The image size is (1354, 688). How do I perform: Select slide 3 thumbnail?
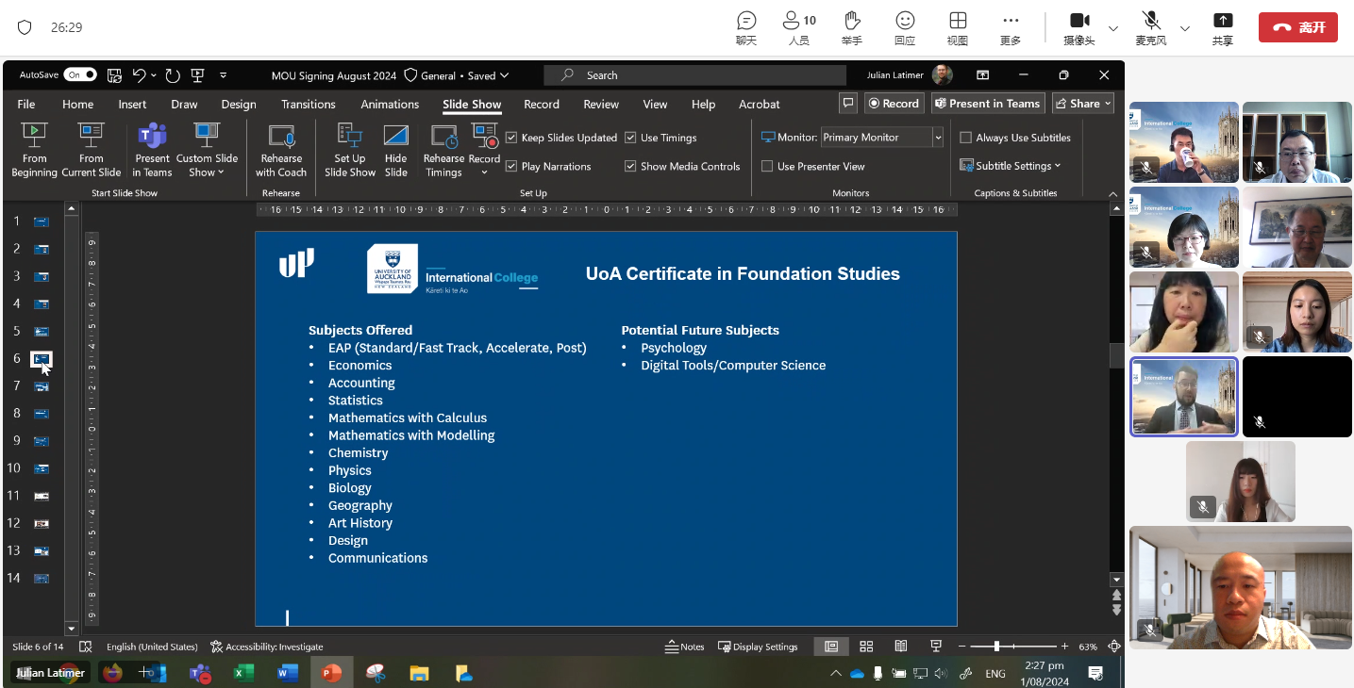tap(42, 276)
